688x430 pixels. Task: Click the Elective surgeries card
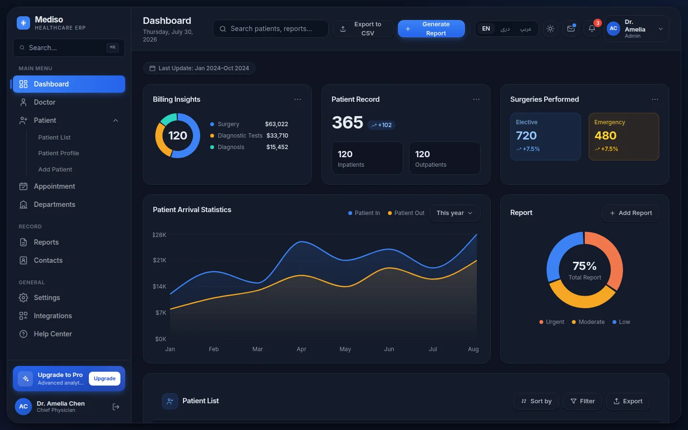pos(546,137)
